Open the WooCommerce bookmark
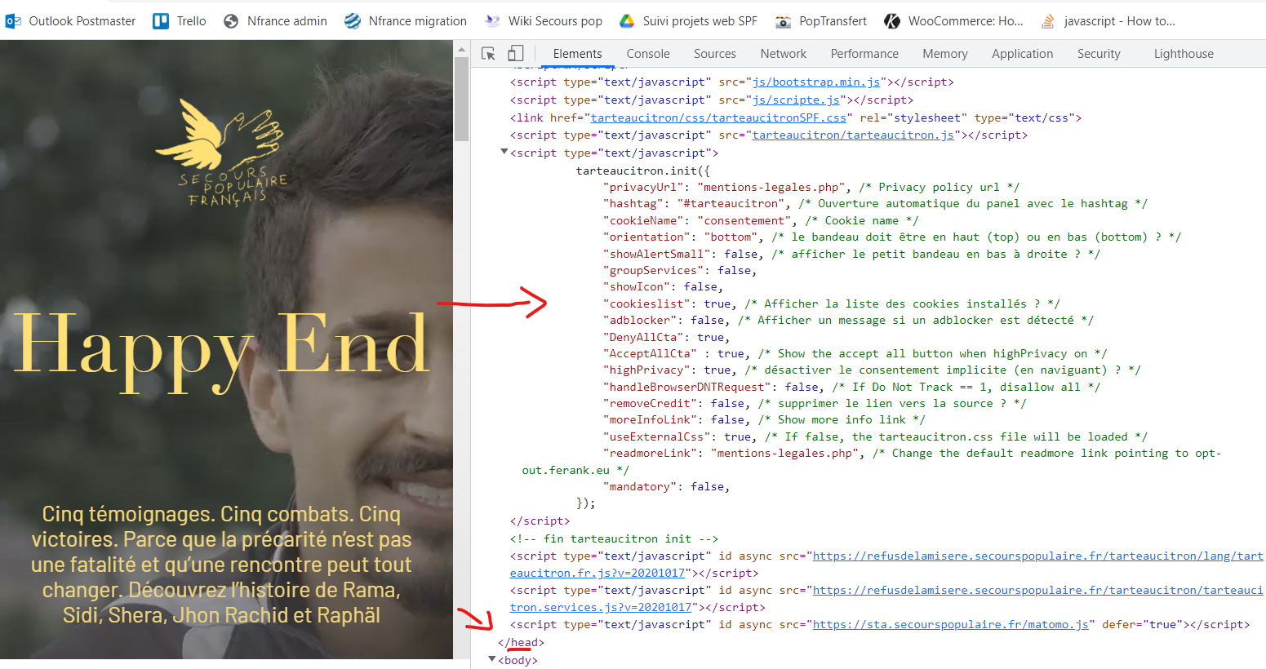The height and width of the screenshot is (669, 1266). (953, 21)
